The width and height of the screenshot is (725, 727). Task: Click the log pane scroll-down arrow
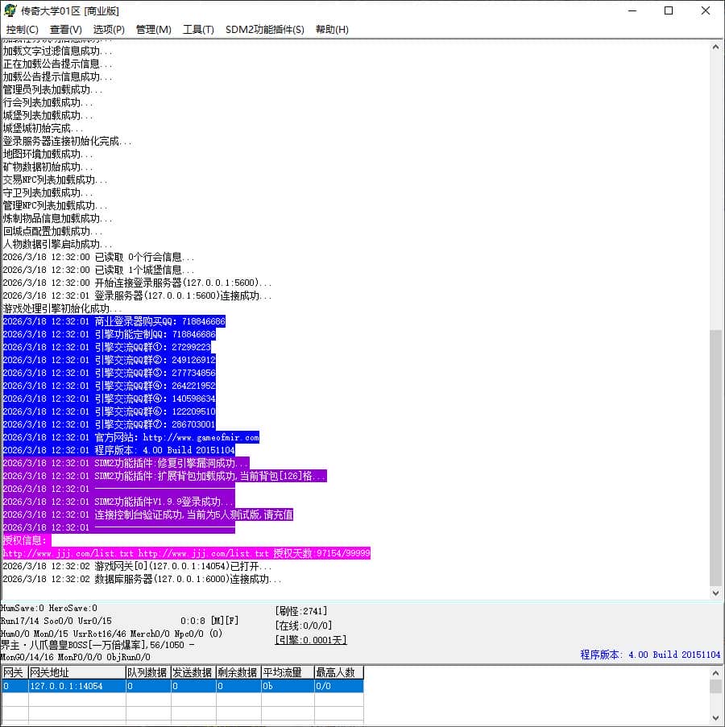pos(715,593)
